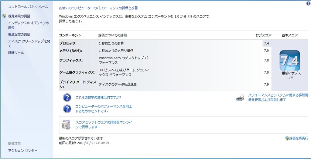Click the hard disk subscore 7.9
The height and width of the screenshot is (159, 311).
pyautogui.click(x=266, y=84)
